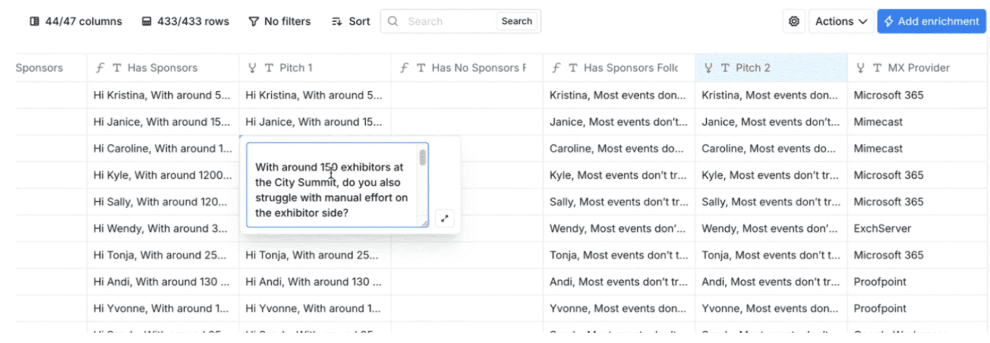The height and width of the screenshot is (343, 990).
Task: Click formula icon on Has Sponsors Follow-up header
Action: pyautogui.click(x=556, y=68)
